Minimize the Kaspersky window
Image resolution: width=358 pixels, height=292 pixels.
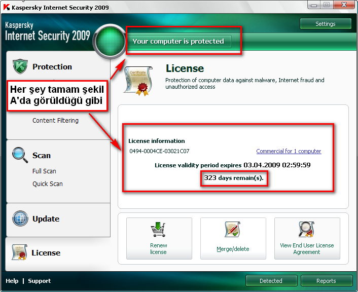[314, 5]
